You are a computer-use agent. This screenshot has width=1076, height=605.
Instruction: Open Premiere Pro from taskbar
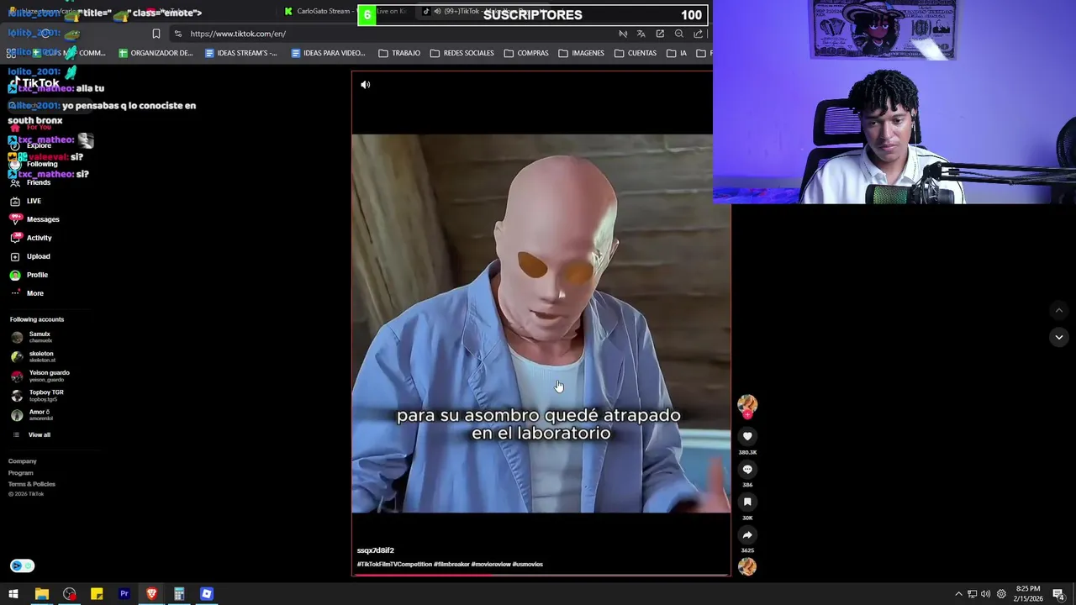point(124,594)
